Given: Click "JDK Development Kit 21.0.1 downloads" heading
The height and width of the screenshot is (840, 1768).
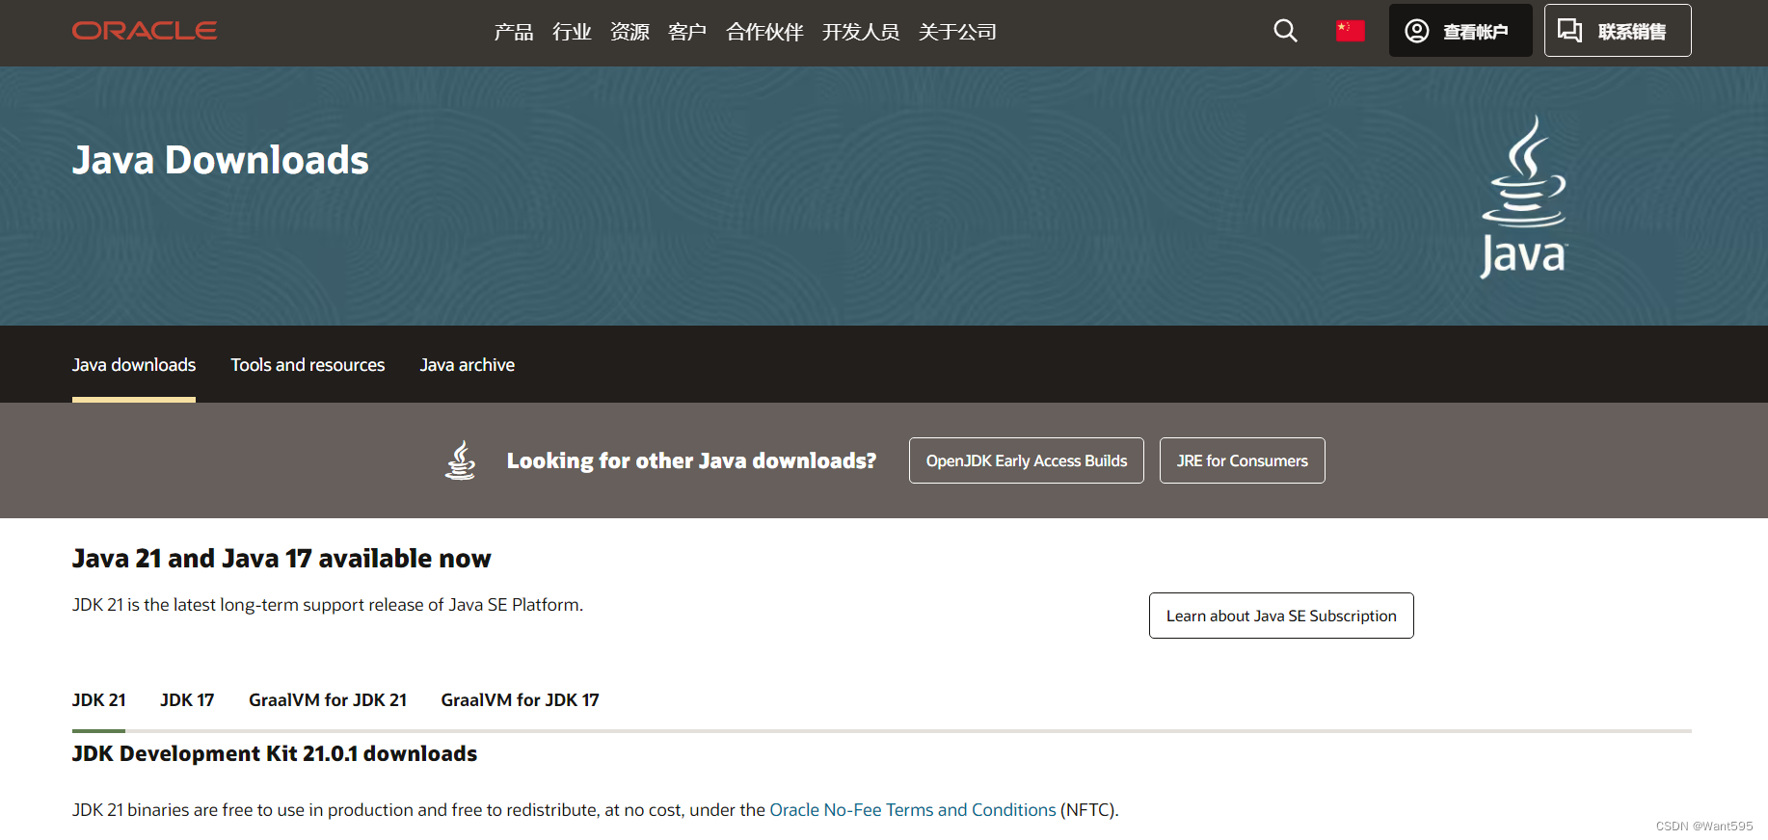Looking at the screenshot, I should [x=275, y=753].
